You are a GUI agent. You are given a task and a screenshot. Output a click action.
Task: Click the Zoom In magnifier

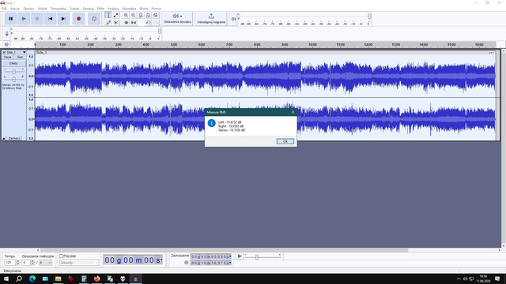pos(126,15)
